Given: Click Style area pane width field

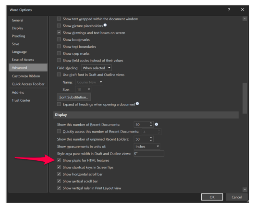Looking at the screenshot, I should point(148,153).
